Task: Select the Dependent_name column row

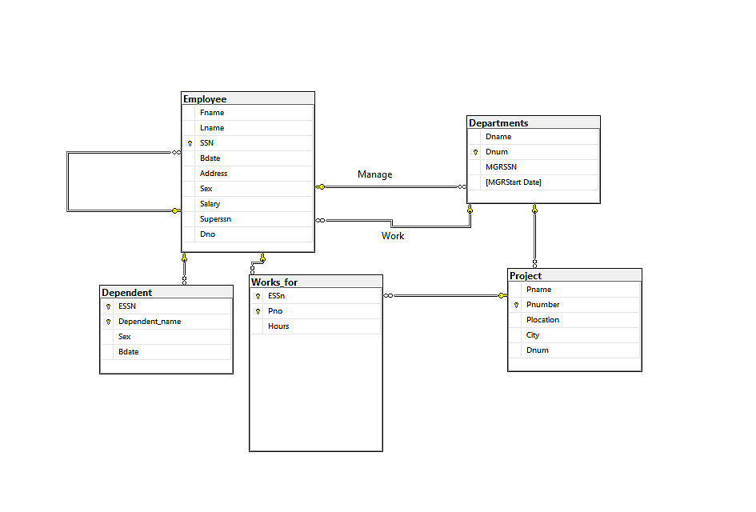Action: (x=166, y=322)
